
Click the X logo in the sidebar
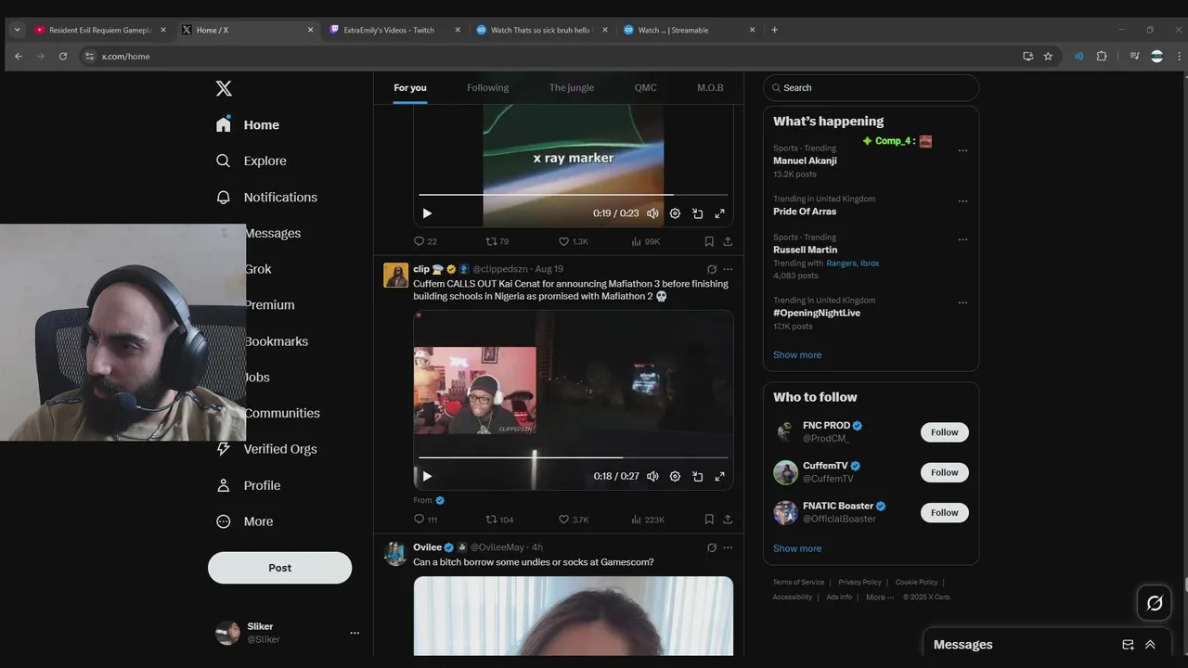(224, 88)
